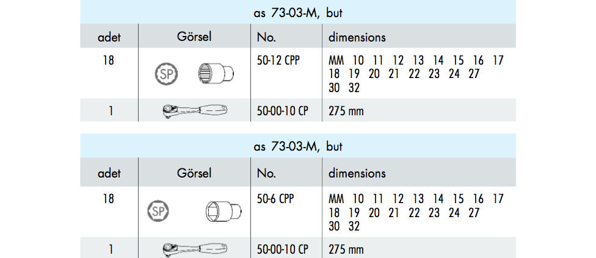
Task: Click the 'Görsel' header in first table
Action: 194,37
